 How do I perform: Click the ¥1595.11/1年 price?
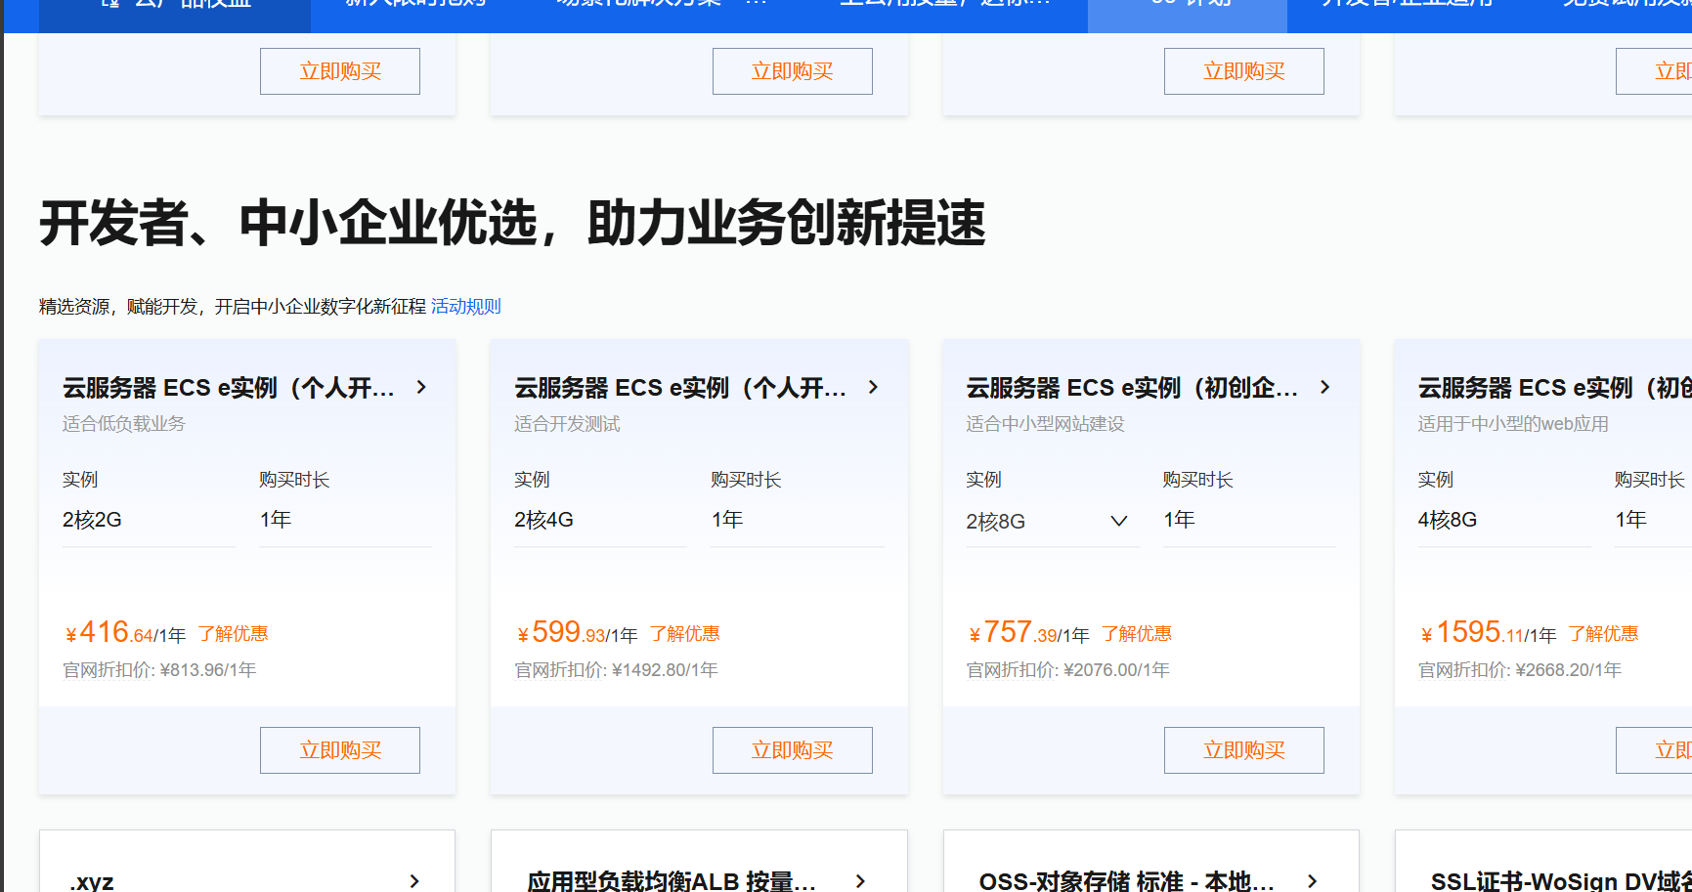click(x=1488, y=633)
